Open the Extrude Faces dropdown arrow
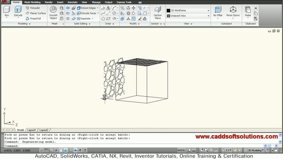Image resolution: width=283 pixels, height=159 pixels. [98, 13]
